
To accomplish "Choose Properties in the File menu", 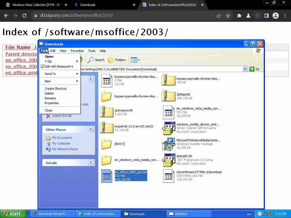I will coord(60,103).
